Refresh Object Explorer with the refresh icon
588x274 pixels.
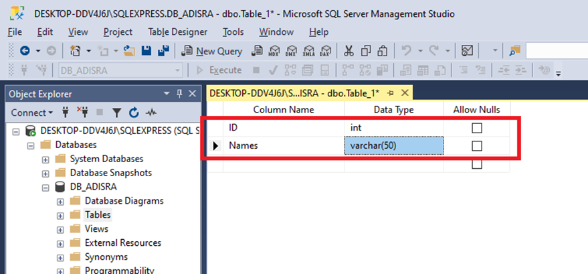click(x=134, y=113)
